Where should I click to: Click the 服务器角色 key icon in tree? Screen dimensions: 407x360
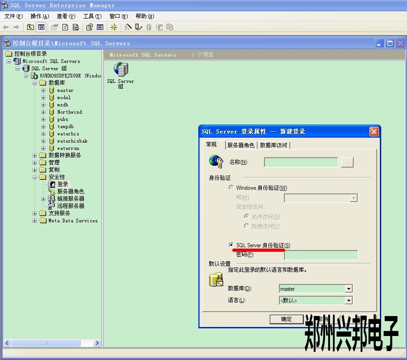(x=52, y=192)
